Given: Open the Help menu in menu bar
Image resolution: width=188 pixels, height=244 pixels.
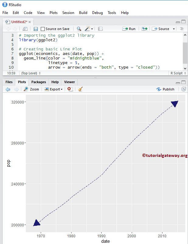Looking at the screenshot, I should (125, 13).
